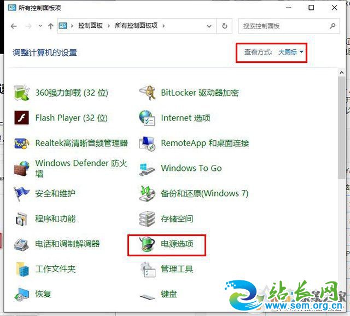Open 电源选项 link
Viewport: 350px width, 316px height.
pos(177,244)
